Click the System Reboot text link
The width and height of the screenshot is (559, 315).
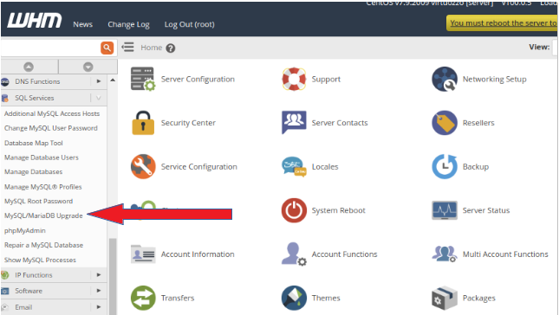[x=339, y=210]
